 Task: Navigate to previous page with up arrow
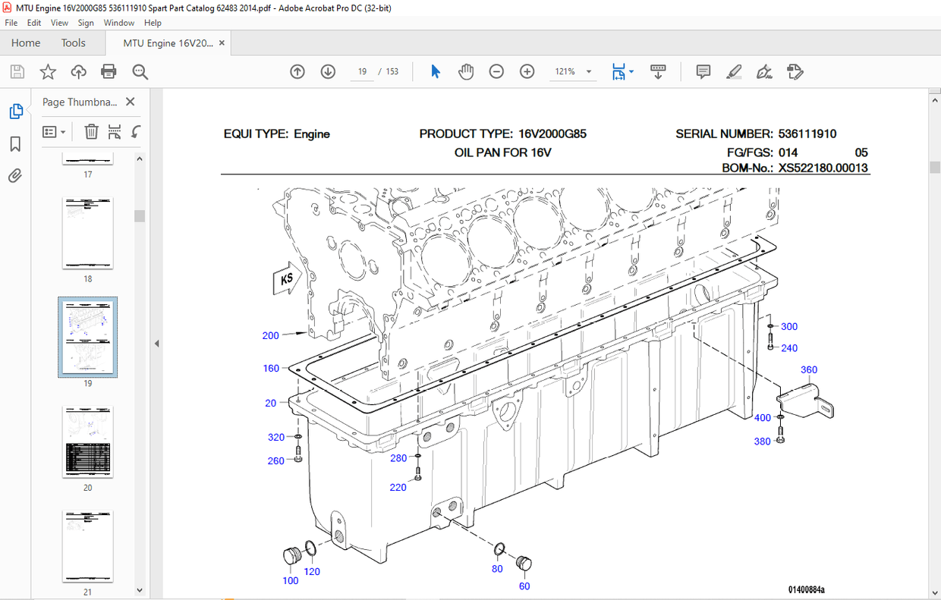tap(297, 71)
